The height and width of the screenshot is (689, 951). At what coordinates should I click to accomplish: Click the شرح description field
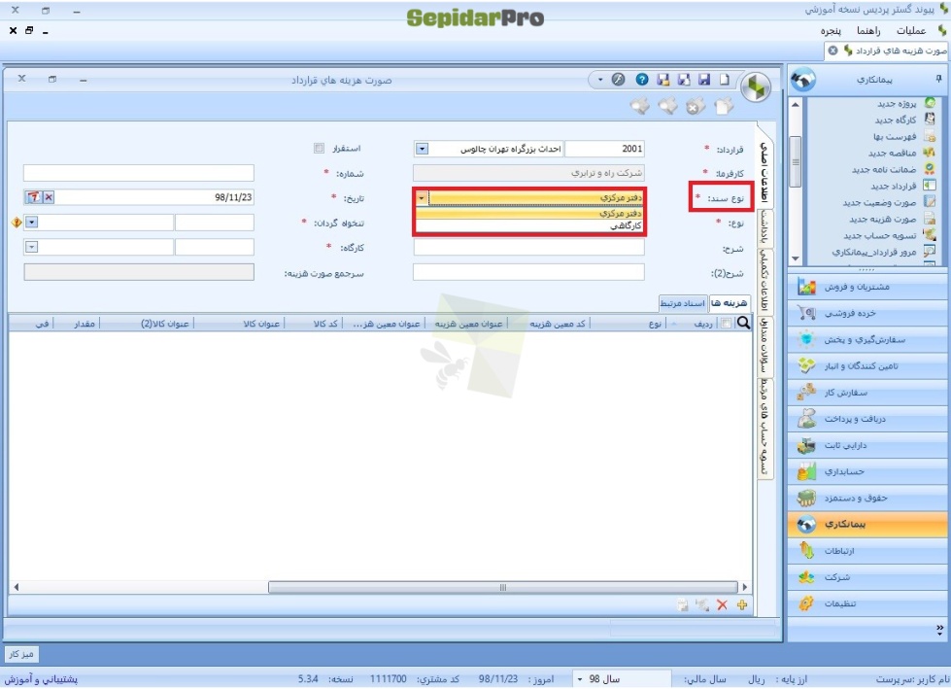[528, 248]
